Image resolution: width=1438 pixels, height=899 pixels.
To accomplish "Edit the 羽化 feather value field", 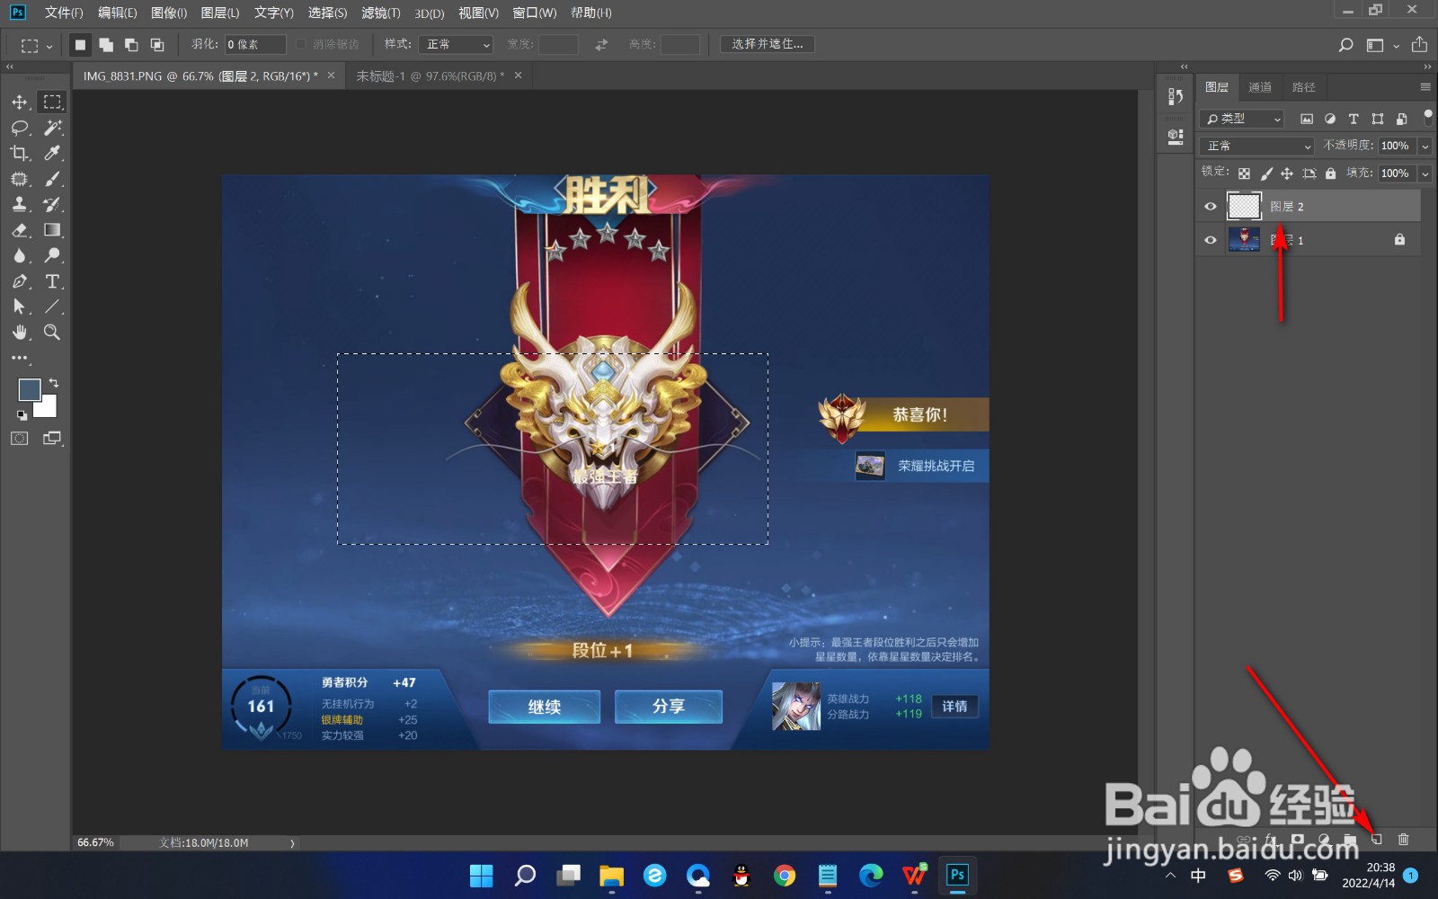I will pos(255,44).
